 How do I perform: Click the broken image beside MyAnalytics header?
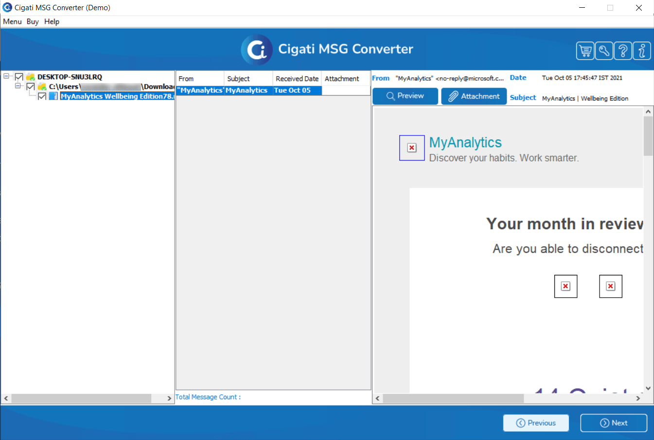pos(412,148)
